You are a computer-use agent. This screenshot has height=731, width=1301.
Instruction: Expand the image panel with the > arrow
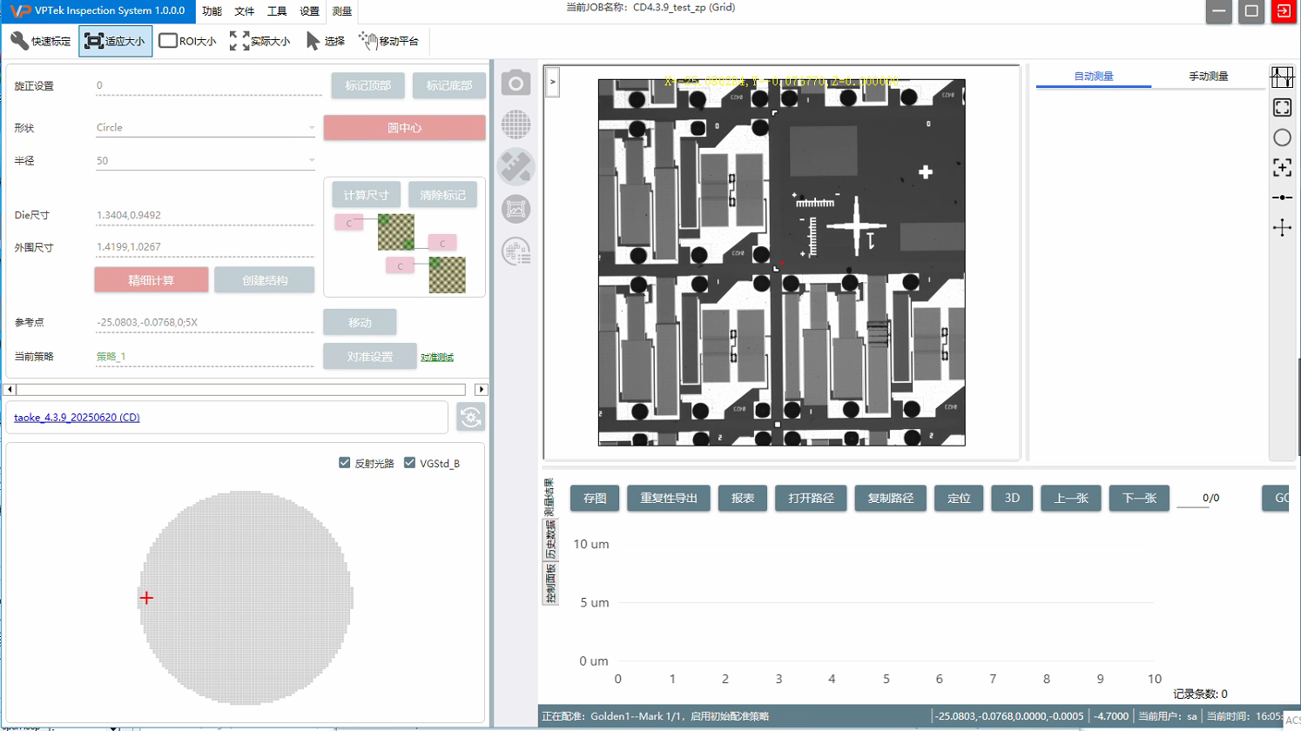(x=552, y=83)
